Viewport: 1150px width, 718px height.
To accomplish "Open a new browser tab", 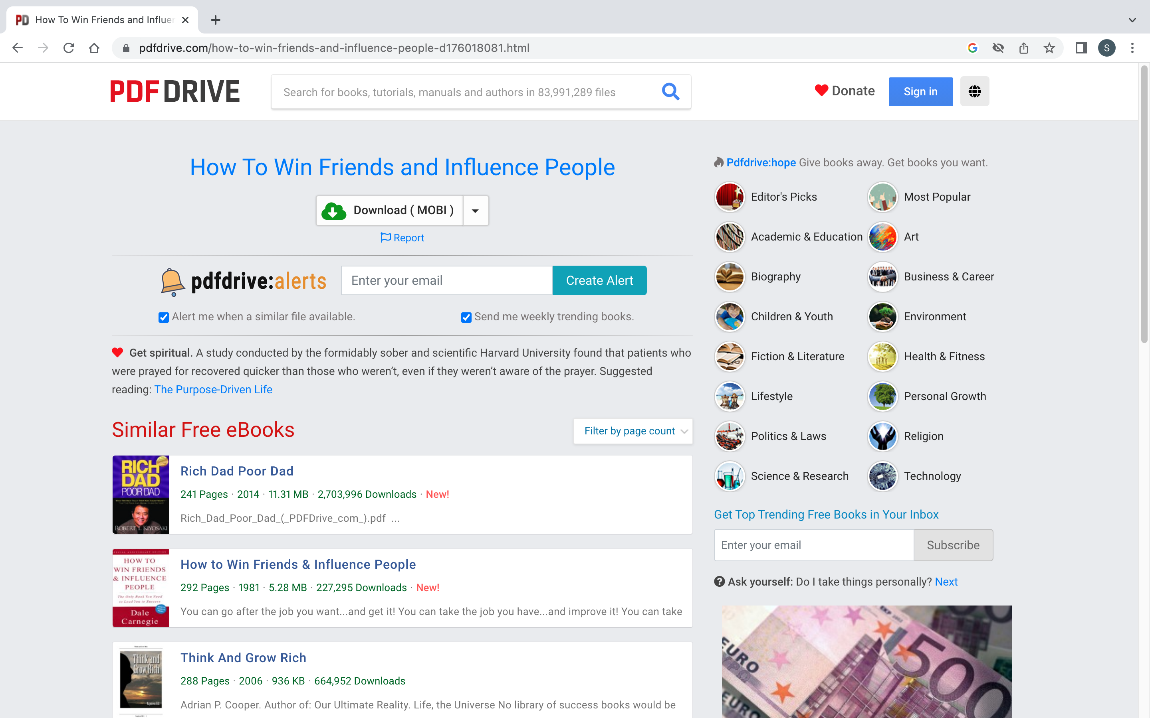I will point(215,20).
